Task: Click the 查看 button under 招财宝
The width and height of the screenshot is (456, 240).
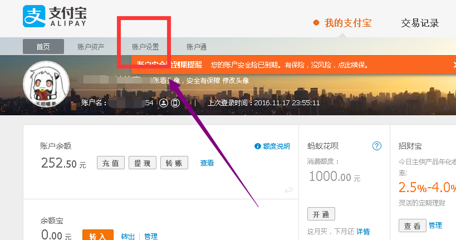Action: click(x=413, y=226)
